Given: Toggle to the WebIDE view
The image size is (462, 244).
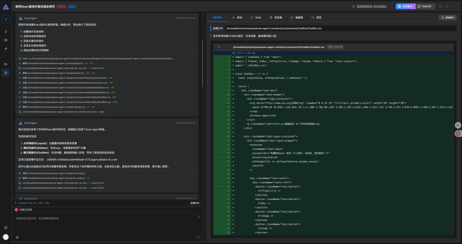Looking at the screenshot, I should [426, 6].
